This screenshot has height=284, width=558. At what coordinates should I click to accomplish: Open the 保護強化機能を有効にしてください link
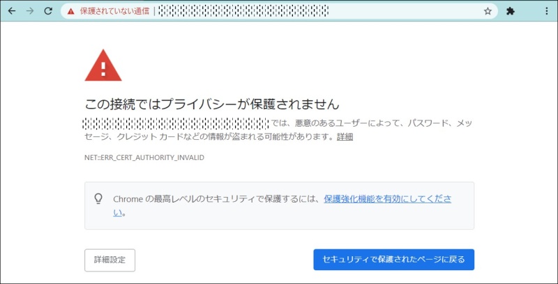point(387,198)
